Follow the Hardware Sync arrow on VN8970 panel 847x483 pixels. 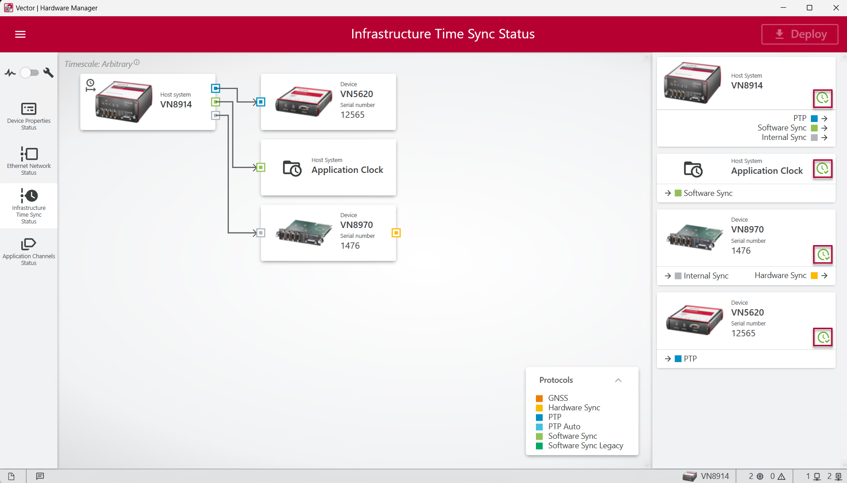pos(824,276)
